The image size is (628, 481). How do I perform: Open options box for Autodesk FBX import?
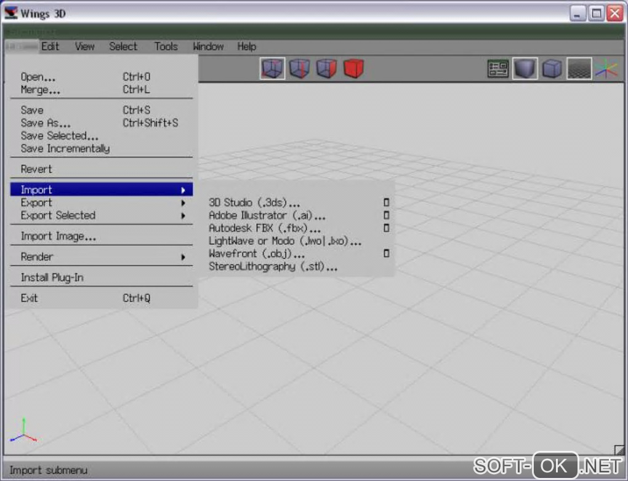click(387, 228)
